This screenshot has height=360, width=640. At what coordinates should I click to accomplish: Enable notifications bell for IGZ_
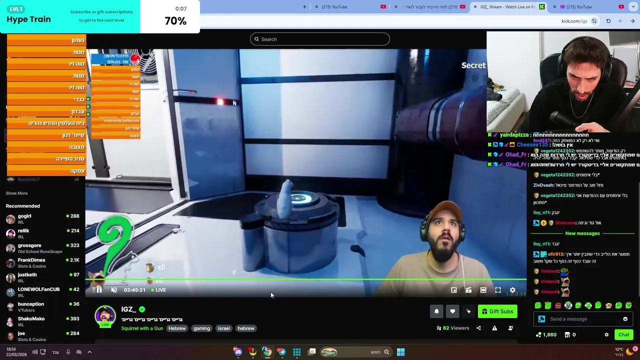click(x=436, y=311)
